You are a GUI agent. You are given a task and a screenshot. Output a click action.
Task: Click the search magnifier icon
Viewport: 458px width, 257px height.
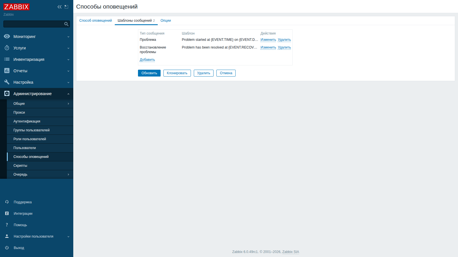pyautogui.click(x=66, y=24)
